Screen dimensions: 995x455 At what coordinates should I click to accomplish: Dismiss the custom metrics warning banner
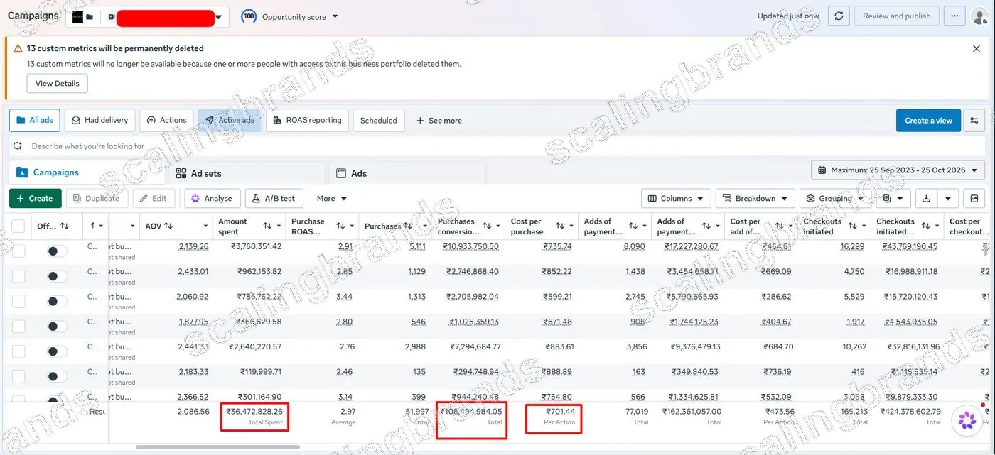click(x=977, y=48)
